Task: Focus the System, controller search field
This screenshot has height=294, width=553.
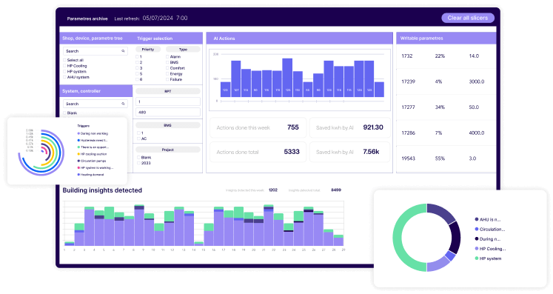Action: click(95, 104)
